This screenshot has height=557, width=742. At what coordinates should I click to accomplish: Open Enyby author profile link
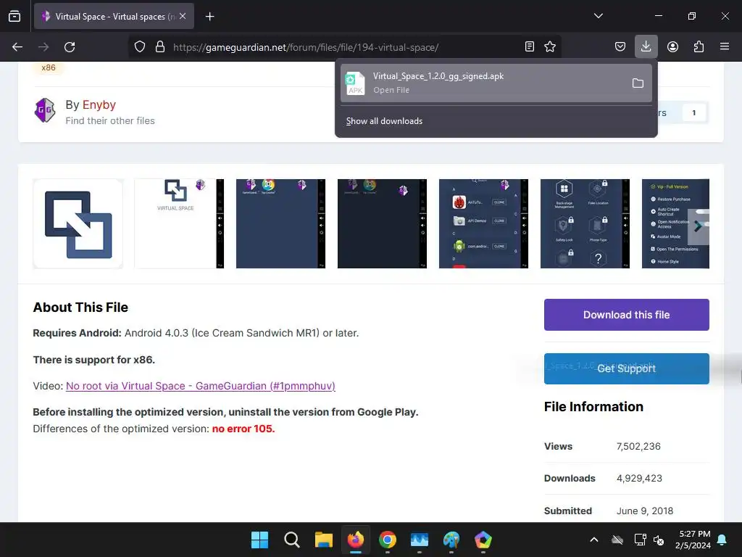pos(99,104)
